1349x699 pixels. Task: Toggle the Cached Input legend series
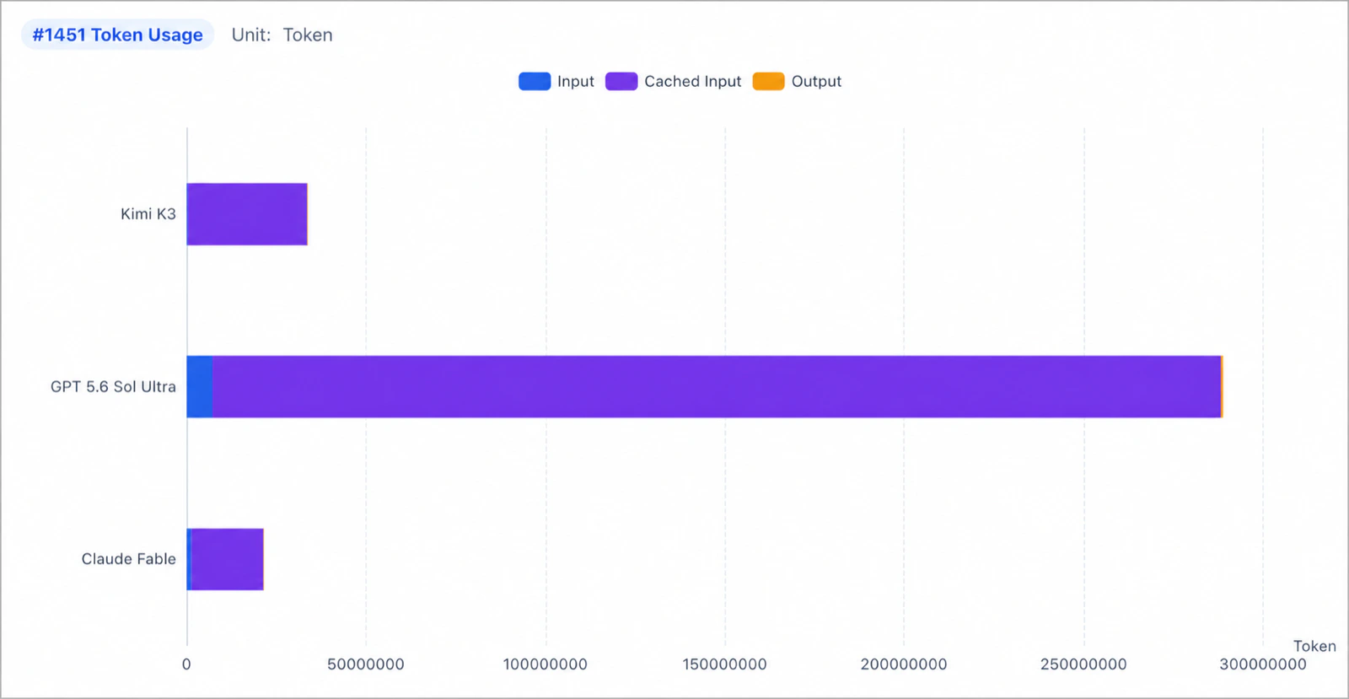pyautogui.click(x=674, y=81)
